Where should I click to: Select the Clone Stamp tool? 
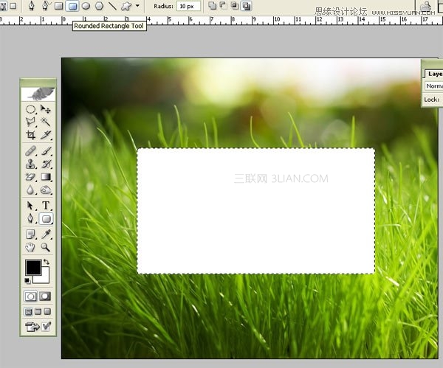[x=31, y=164]
